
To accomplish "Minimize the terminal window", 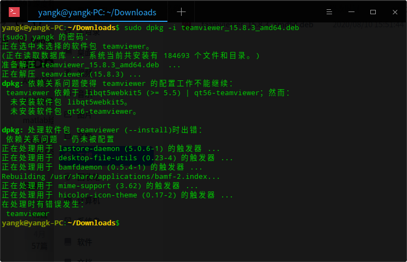I will (x=351, y=12).
